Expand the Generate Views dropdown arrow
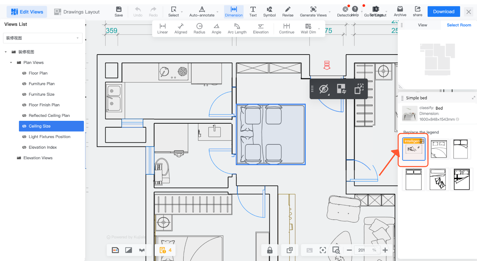Screen dimensions: 477x261 click(330, 12)
